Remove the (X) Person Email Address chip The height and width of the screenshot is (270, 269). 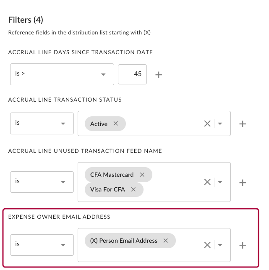tap(166, 241)
